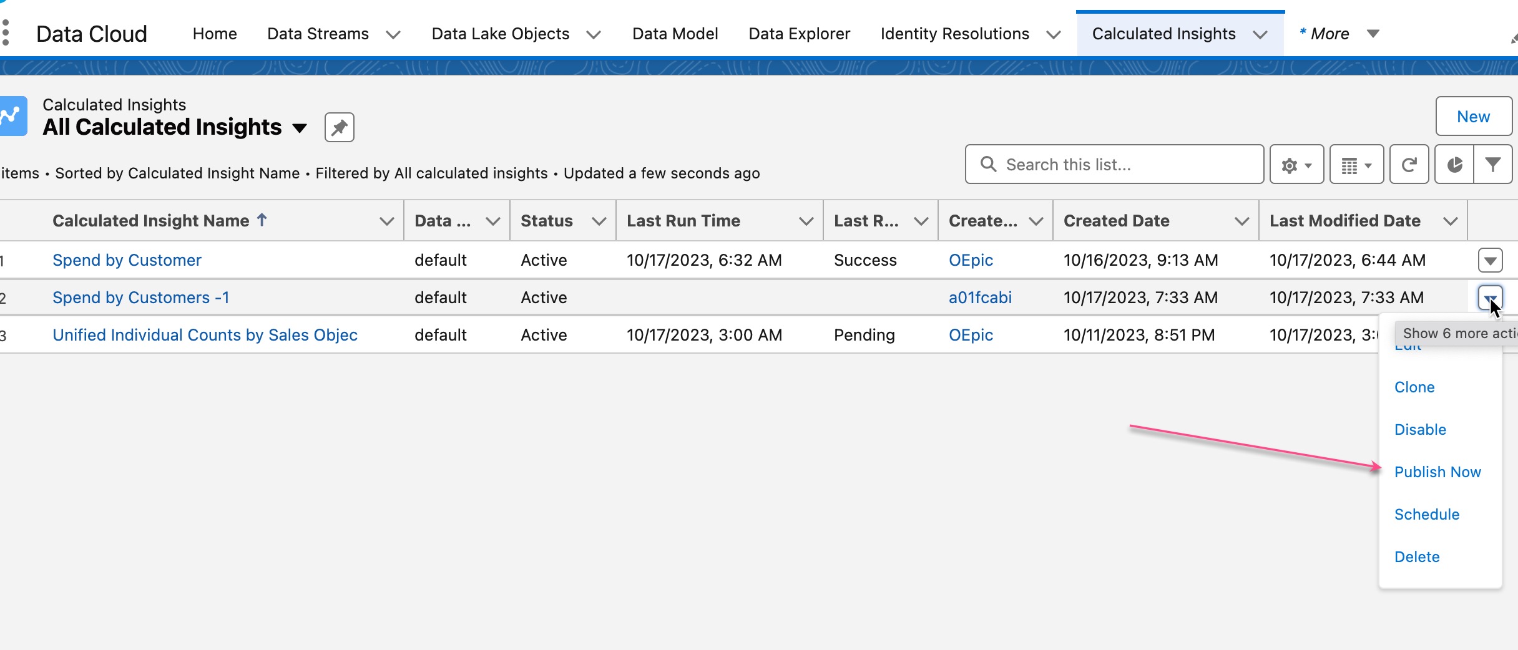This screenshot has height=650, width=1518.
Task: Open list view controls gear menu
Action: coord(1296,165)
